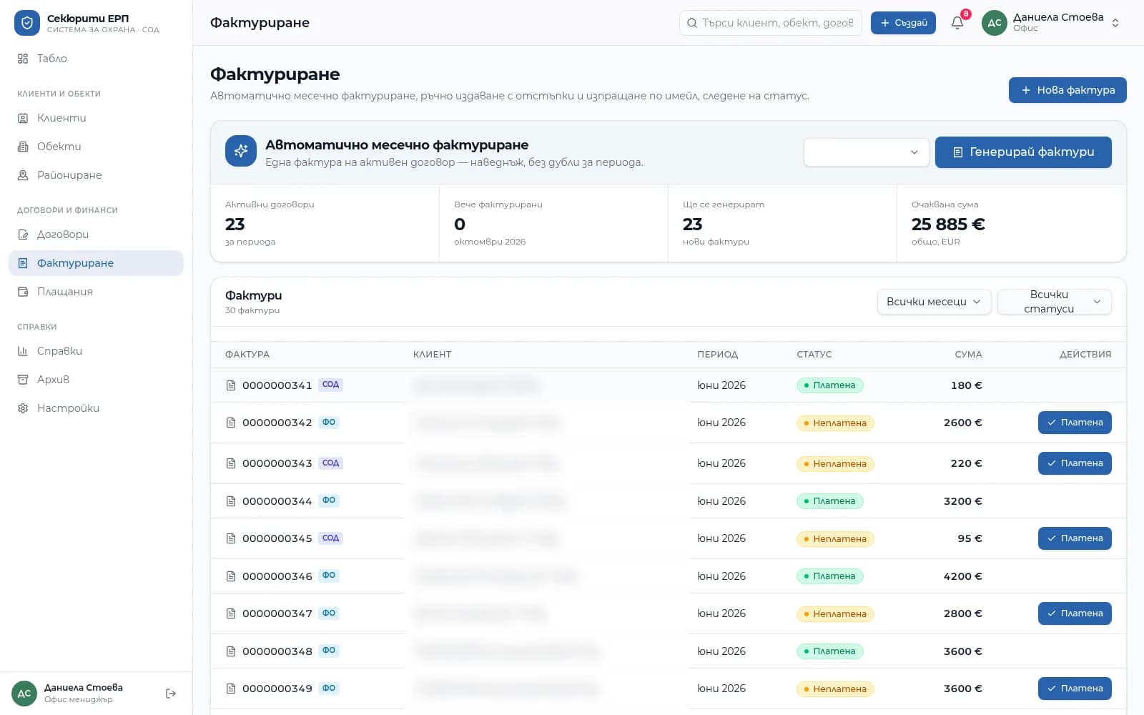Click Генерирай фактури
The image size is (1144, 715).
1023,152
